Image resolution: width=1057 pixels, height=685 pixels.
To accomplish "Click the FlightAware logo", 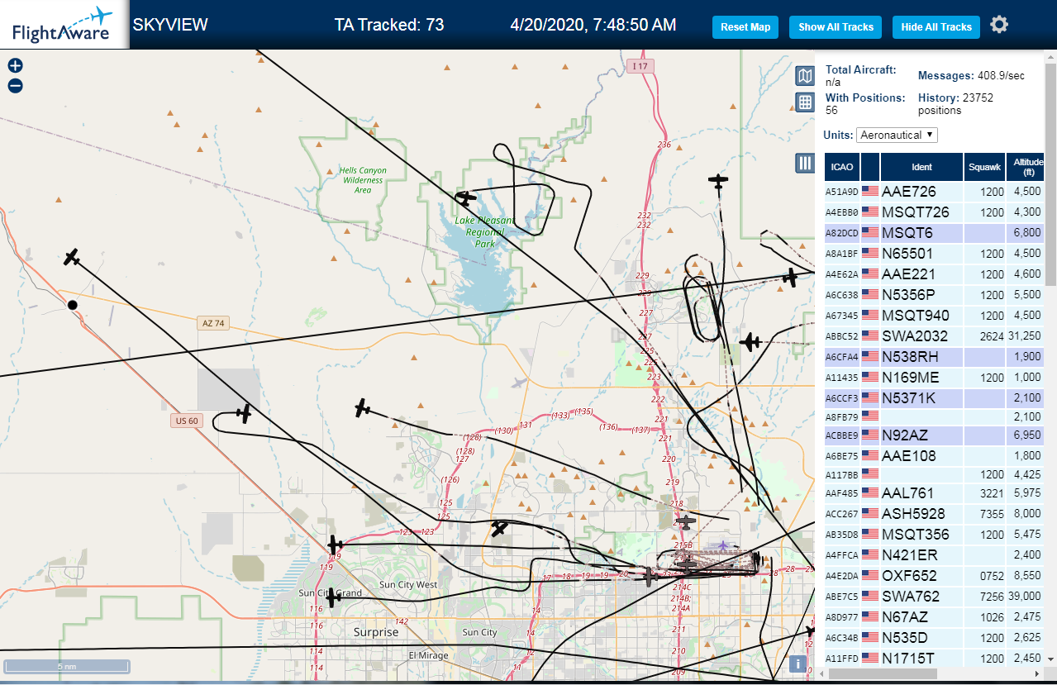I will [64, 25].
